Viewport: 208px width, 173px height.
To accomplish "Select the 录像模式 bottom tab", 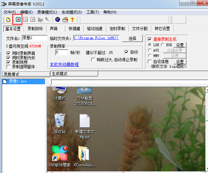I will pyautogui.click(x=26, y=74).
